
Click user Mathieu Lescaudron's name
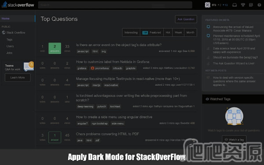pyautogui.click(x=176, y=68)
